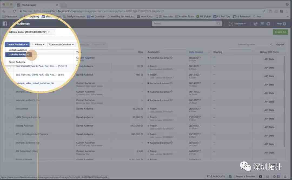Click the Export button

pyautogui.click(x=280, y=45)
